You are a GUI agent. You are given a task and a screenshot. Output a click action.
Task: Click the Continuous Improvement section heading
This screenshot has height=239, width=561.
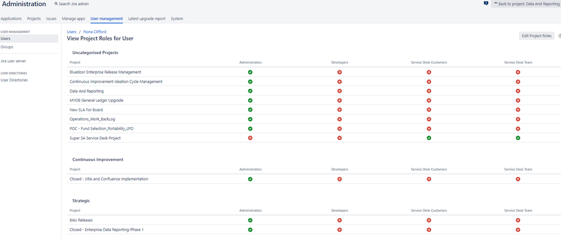[98, 160]
